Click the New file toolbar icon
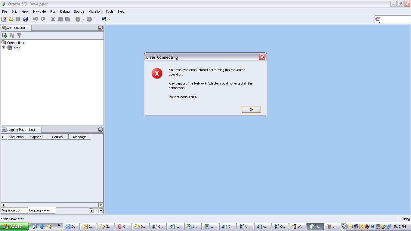This screenshot has height=231, width=411. 4,19
